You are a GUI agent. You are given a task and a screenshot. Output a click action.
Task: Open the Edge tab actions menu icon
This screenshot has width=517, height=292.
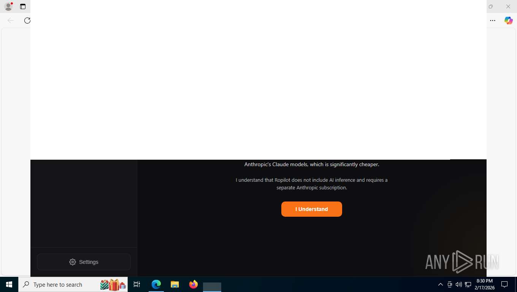point(23,6)
